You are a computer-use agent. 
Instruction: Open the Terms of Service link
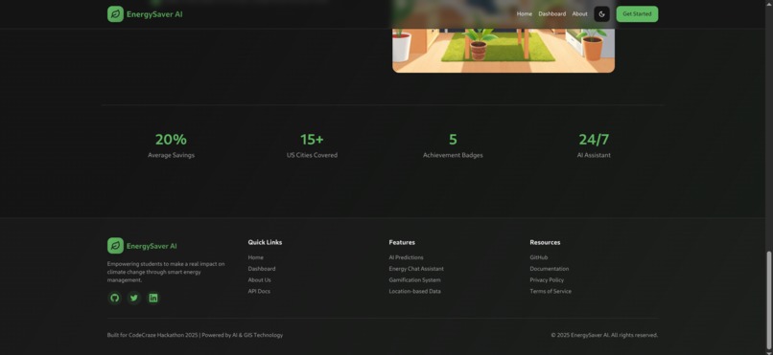pyautogui.click(x=550, y=292)
